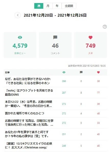This screenshot has width=110, height=152.
Task: Open article 本日12/22（水）は冬至
Action: pyautogui.click(x=28, y=104)
